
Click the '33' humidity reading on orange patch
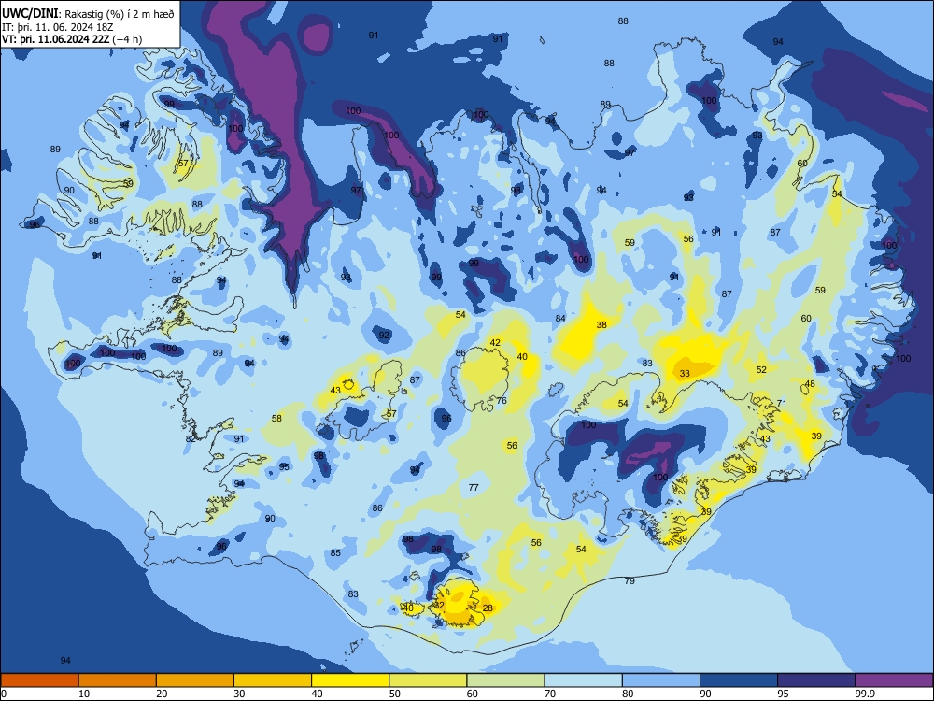[x=685, y=374]
